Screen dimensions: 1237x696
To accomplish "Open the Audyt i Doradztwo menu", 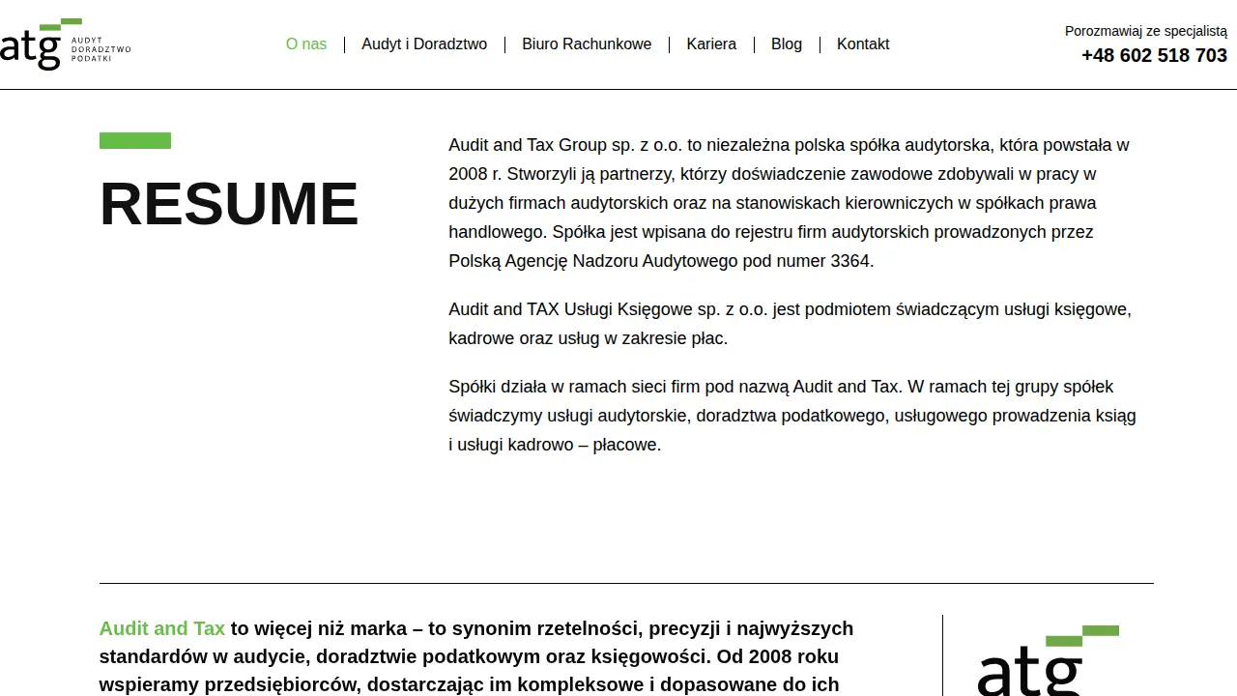I will pos(424,44).
